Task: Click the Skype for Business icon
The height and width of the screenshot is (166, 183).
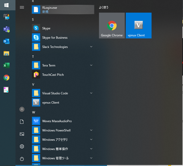Action: 36,37
